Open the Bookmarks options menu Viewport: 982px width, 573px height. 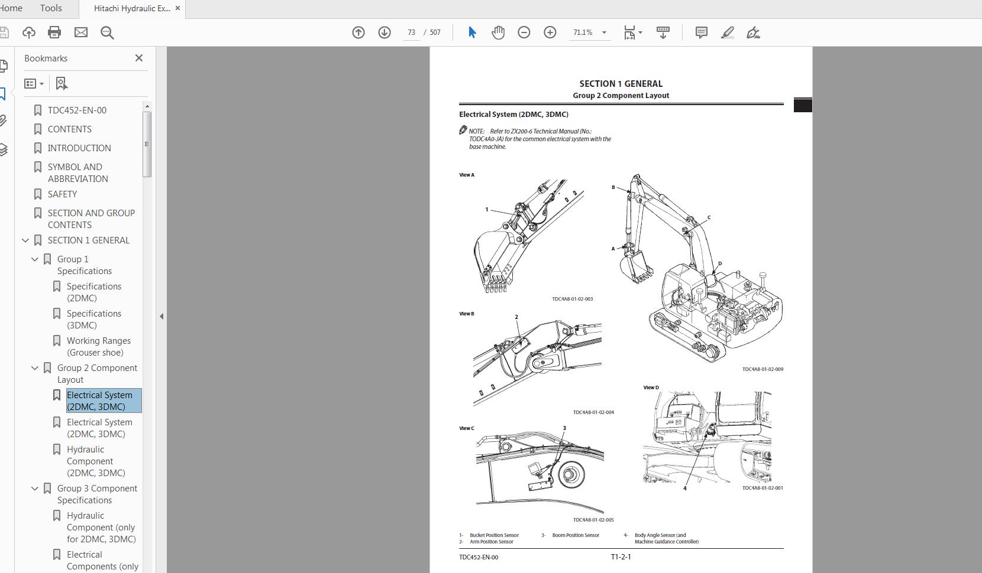coord(34,83)
